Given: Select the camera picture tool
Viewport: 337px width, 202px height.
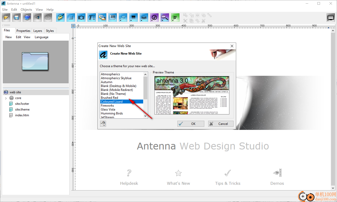Looking at the screenshot, I should click(x=81, y=18).
